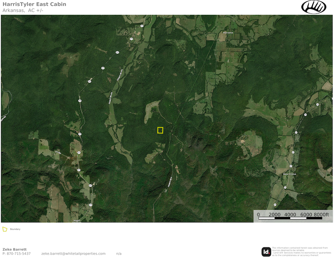
Task: Click the Marsena town label
Action: tap(228, 33)
